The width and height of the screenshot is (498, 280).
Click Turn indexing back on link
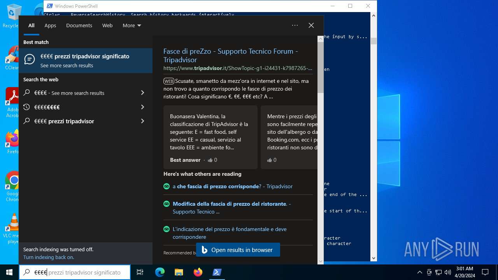click(x=49, y=257)
